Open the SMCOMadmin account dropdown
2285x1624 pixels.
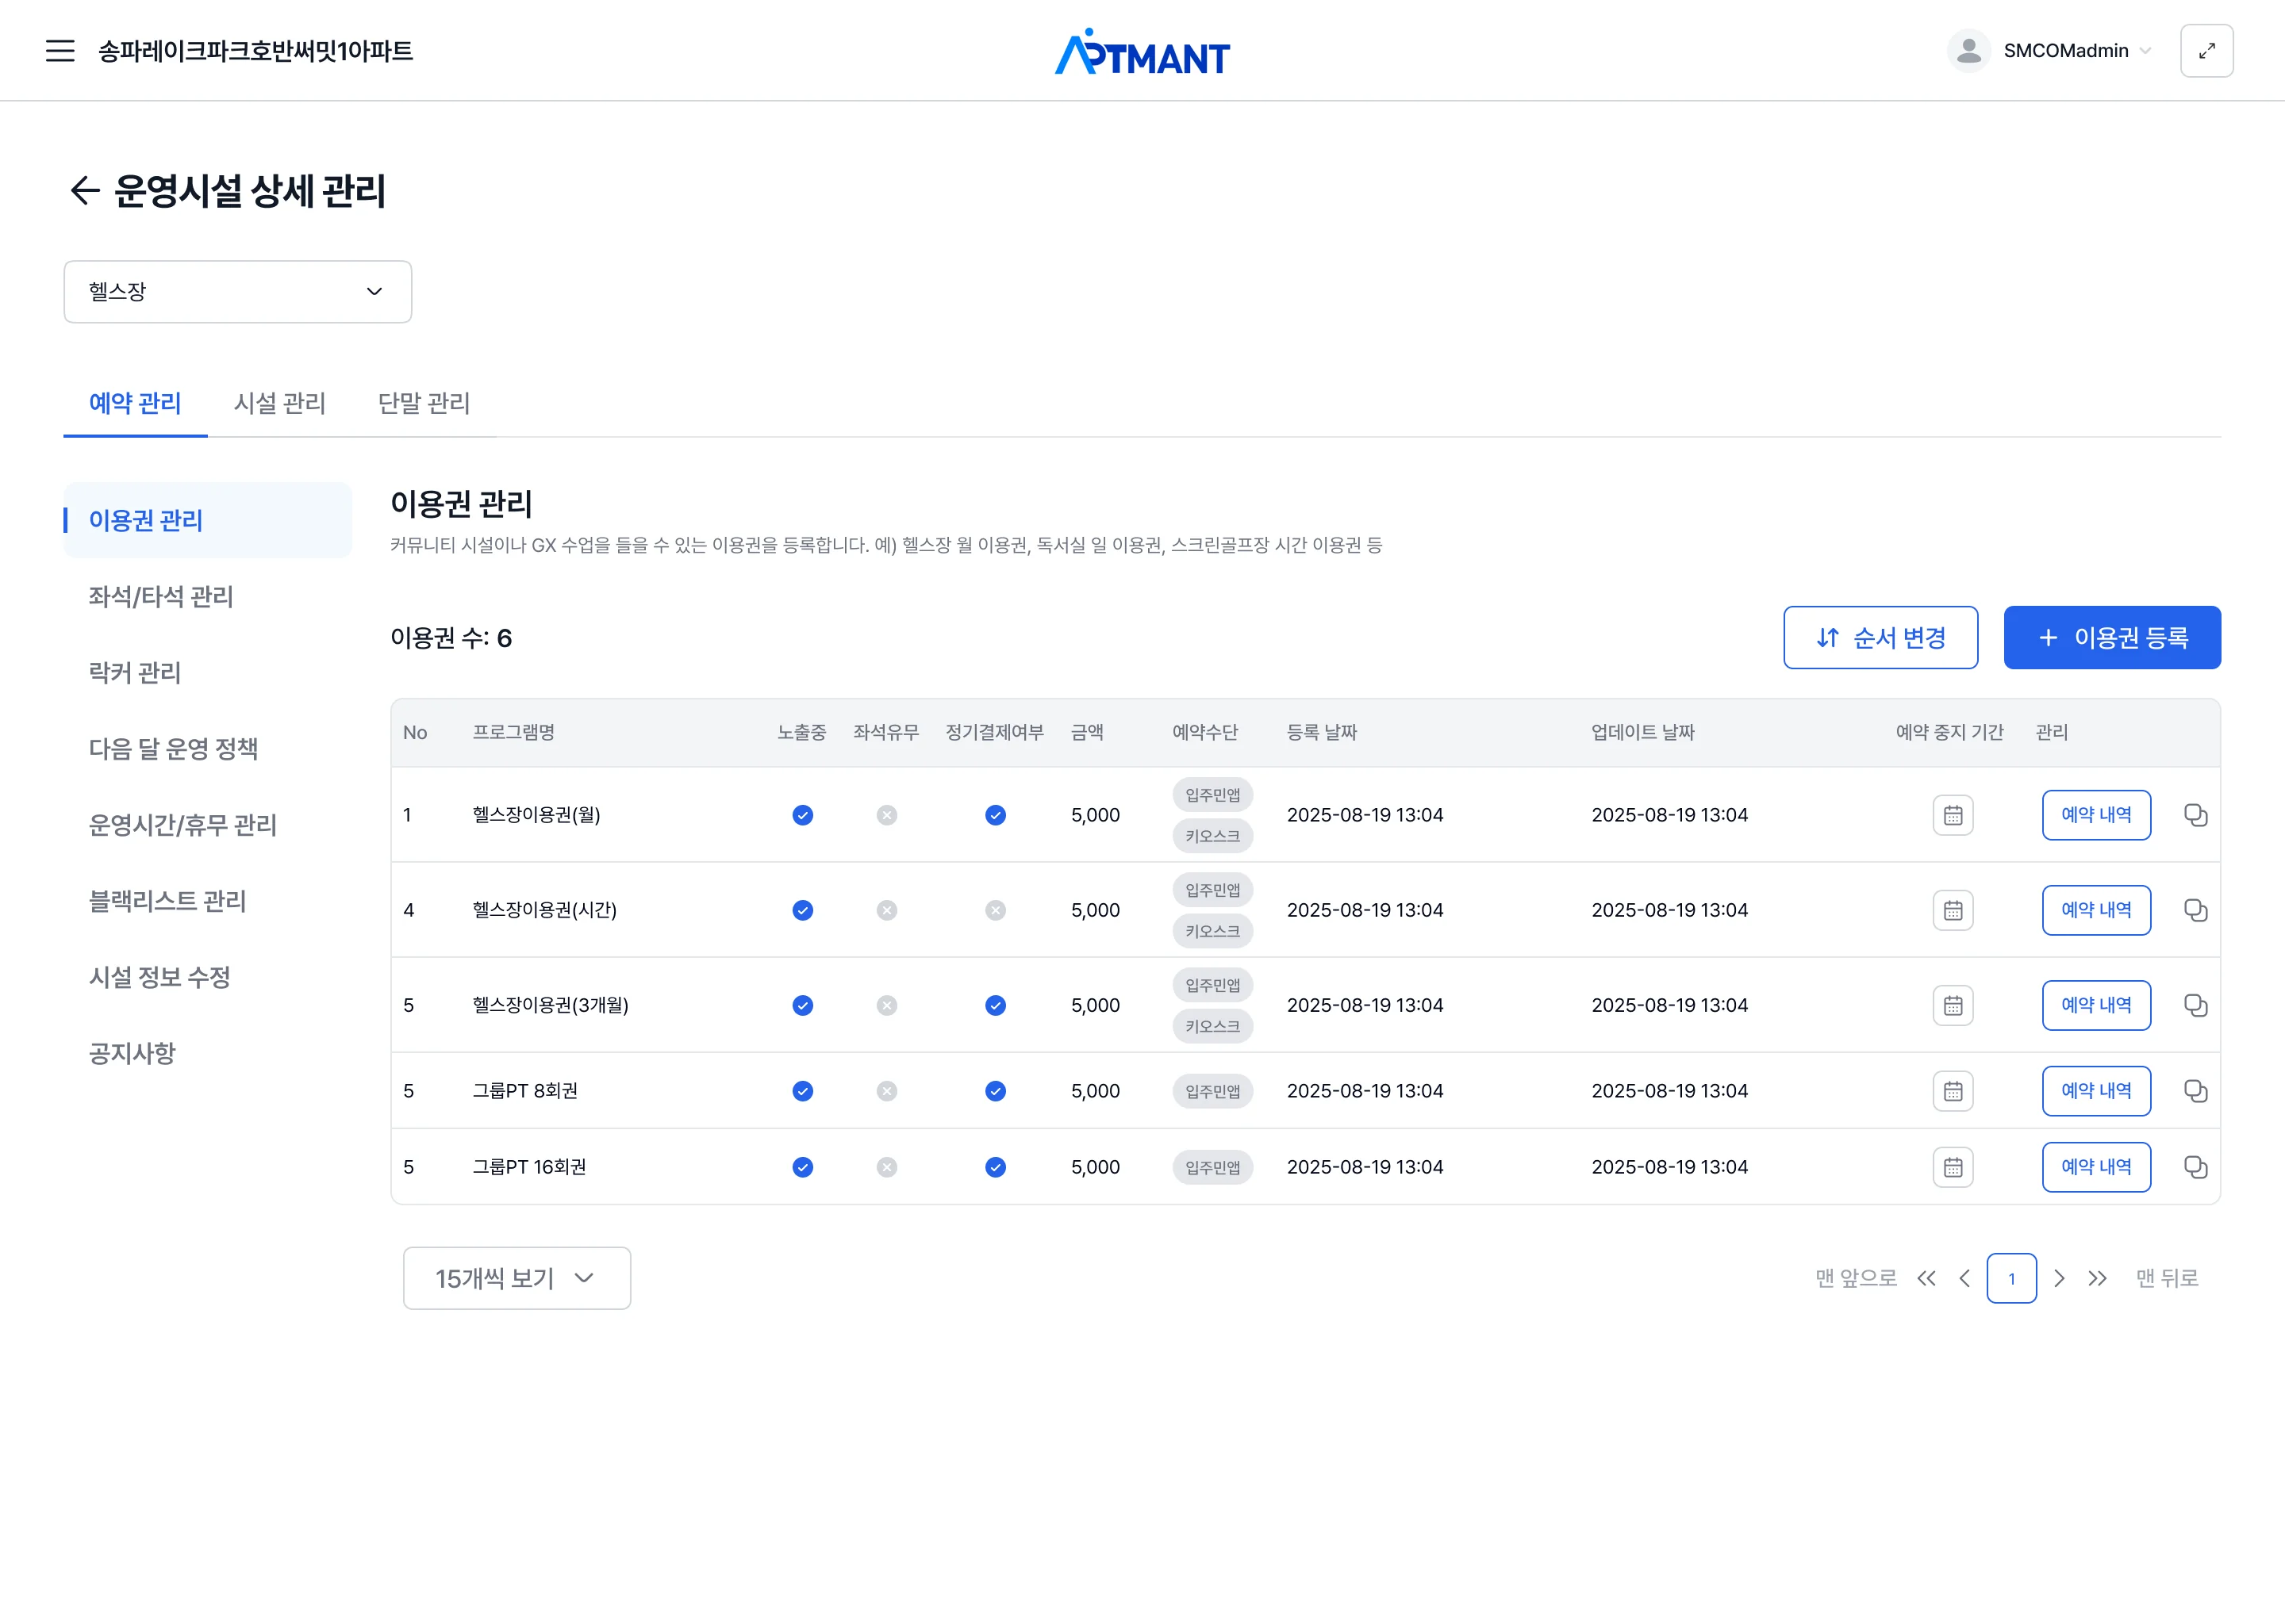click(x=2065, y=50)
